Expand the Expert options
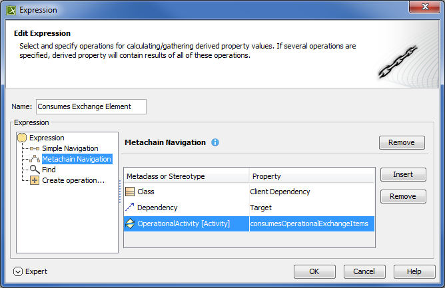The width and height of the screenshot is (445, 288). point(18,271)
